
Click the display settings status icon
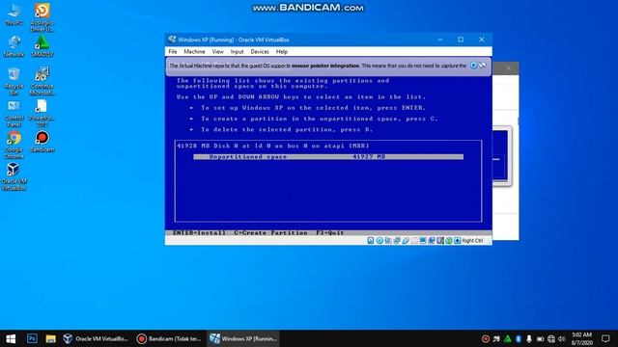(423, 240)
